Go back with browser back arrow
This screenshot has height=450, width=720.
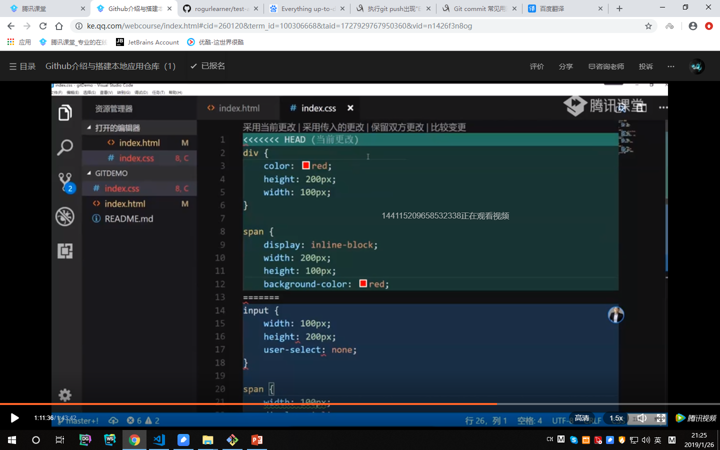(x=11, y=26)
